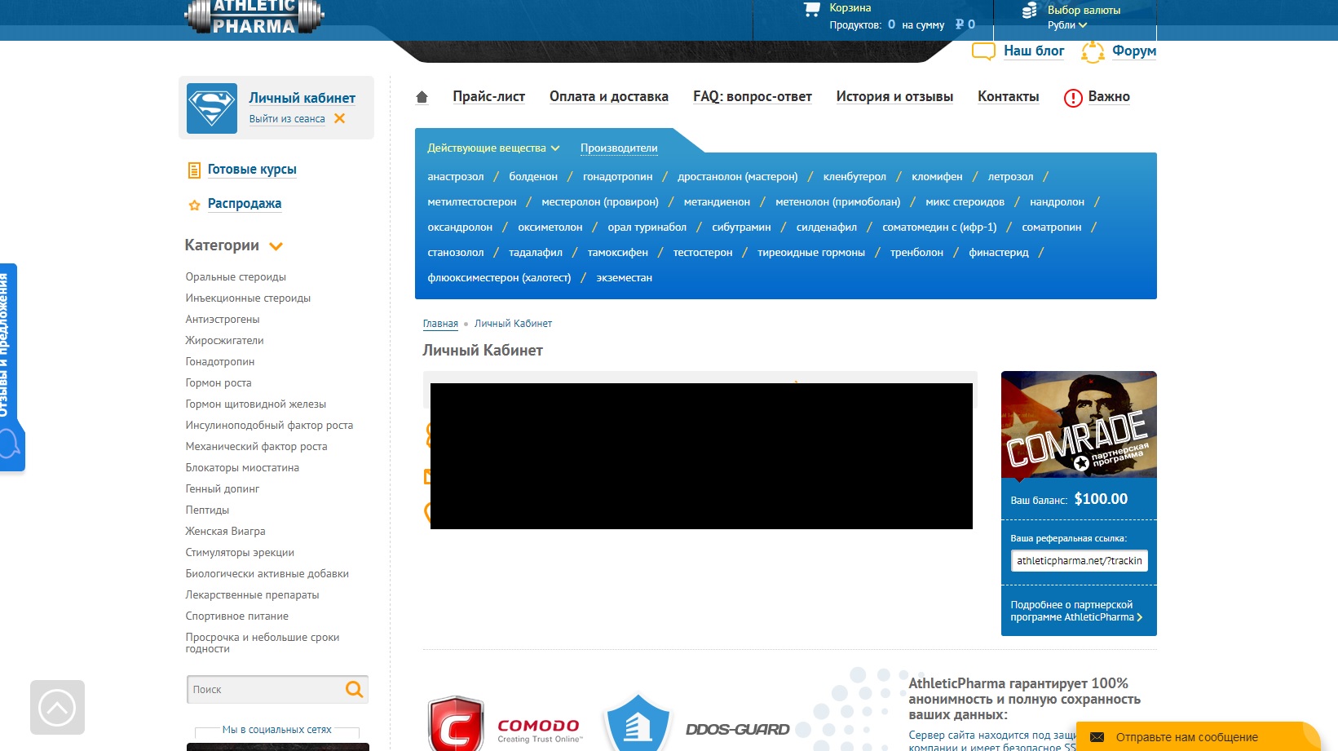Image resolution: width=1338 pixels, height=751 pixels.
Task: Click the home icon in navigation bar
Action: (422, 97)
